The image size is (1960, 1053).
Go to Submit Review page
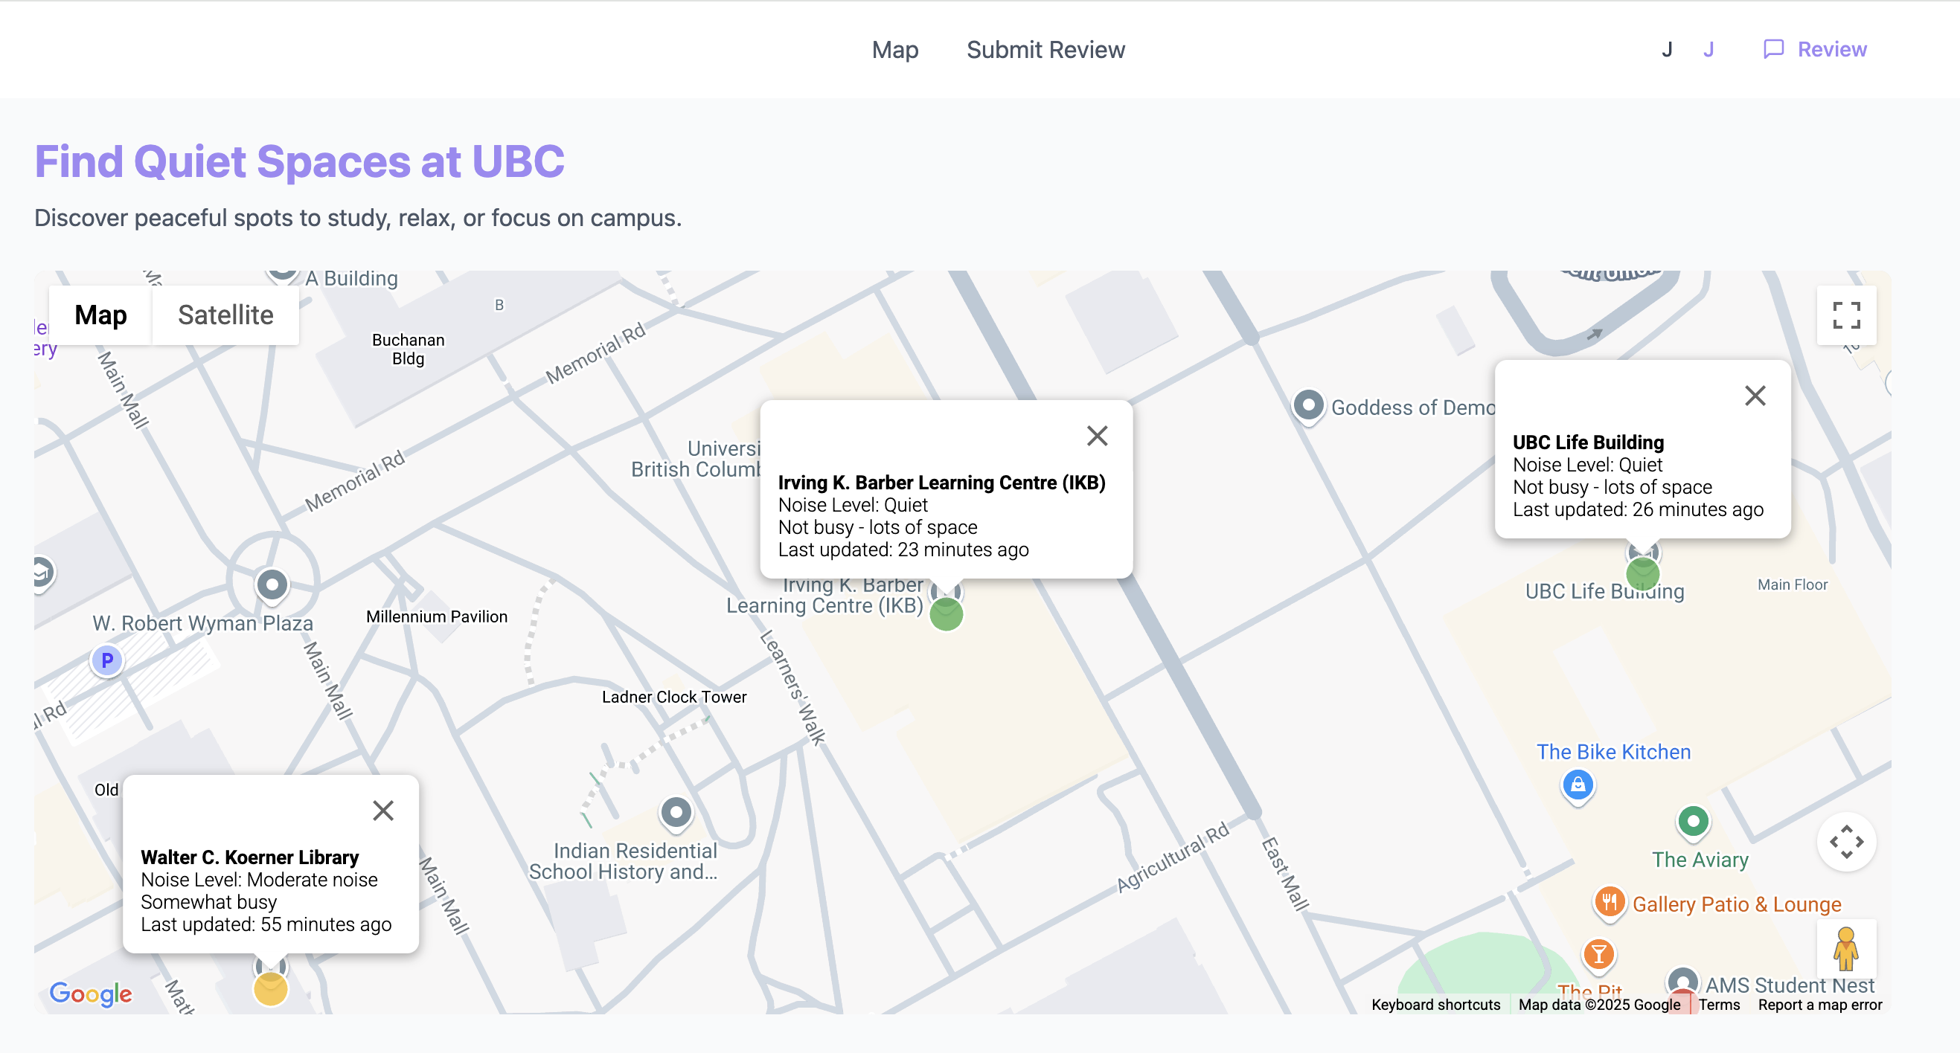click(x=1045, y=49)
